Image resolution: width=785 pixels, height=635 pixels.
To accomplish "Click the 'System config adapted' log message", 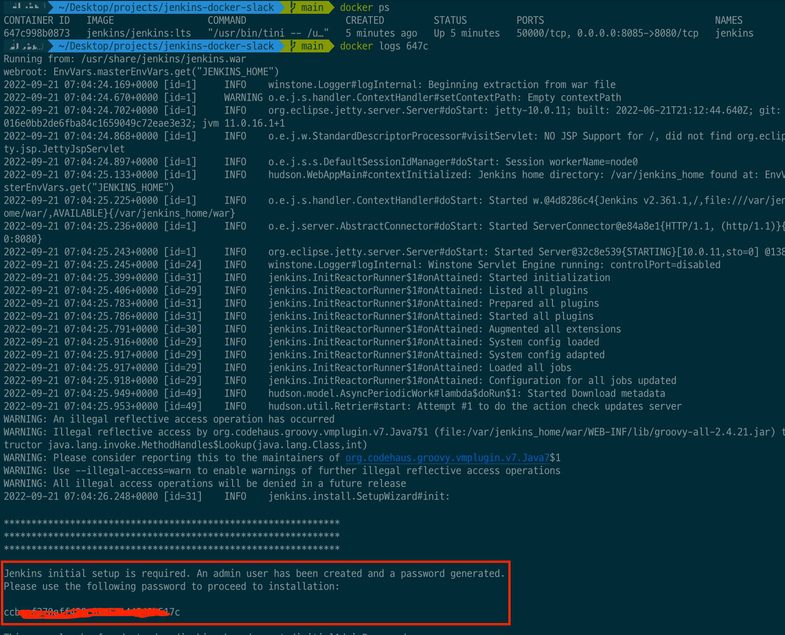I will click(x=547, y=355).
